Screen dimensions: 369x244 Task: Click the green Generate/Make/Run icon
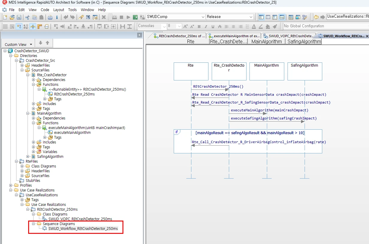(x=135, y=17)
